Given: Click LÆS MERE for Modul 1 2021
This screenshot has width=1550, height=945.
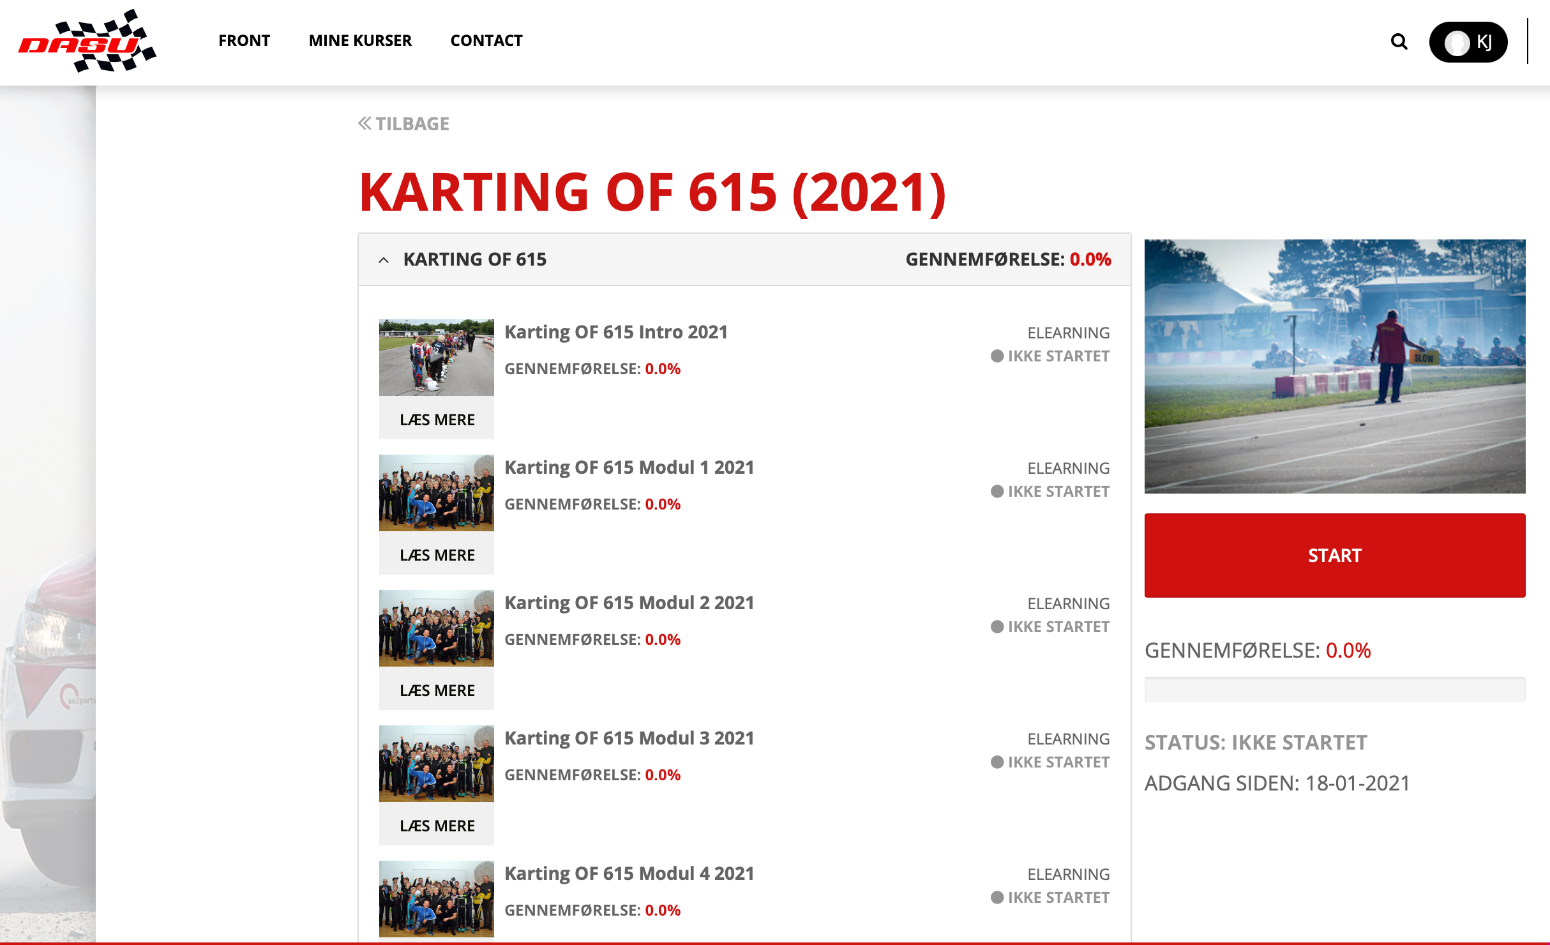Looking at the screenshot, I should pyautogui.click(x=437, y=555).
